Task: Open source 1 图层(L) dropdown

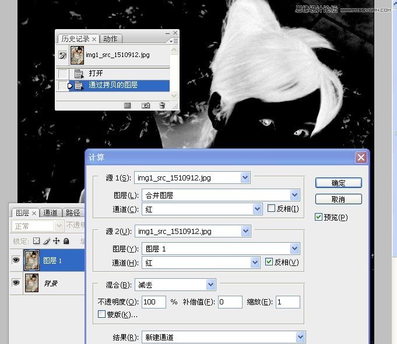Action: click(295, 195)
